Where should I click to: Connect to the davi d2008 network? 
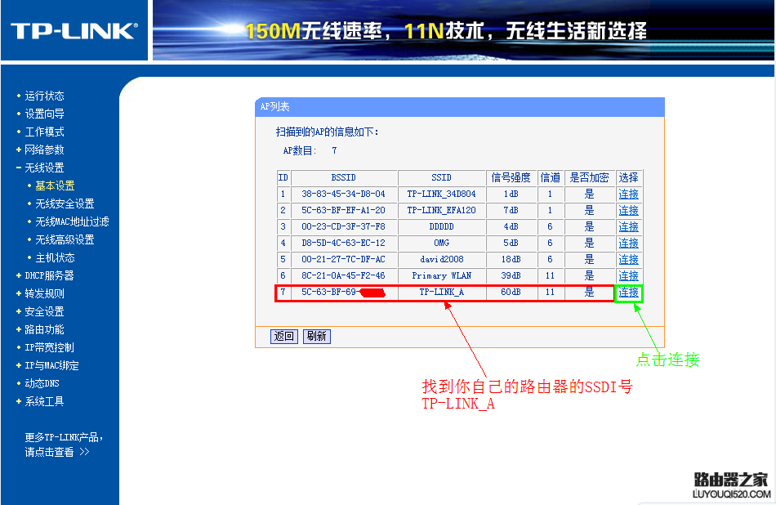(628, 259)
